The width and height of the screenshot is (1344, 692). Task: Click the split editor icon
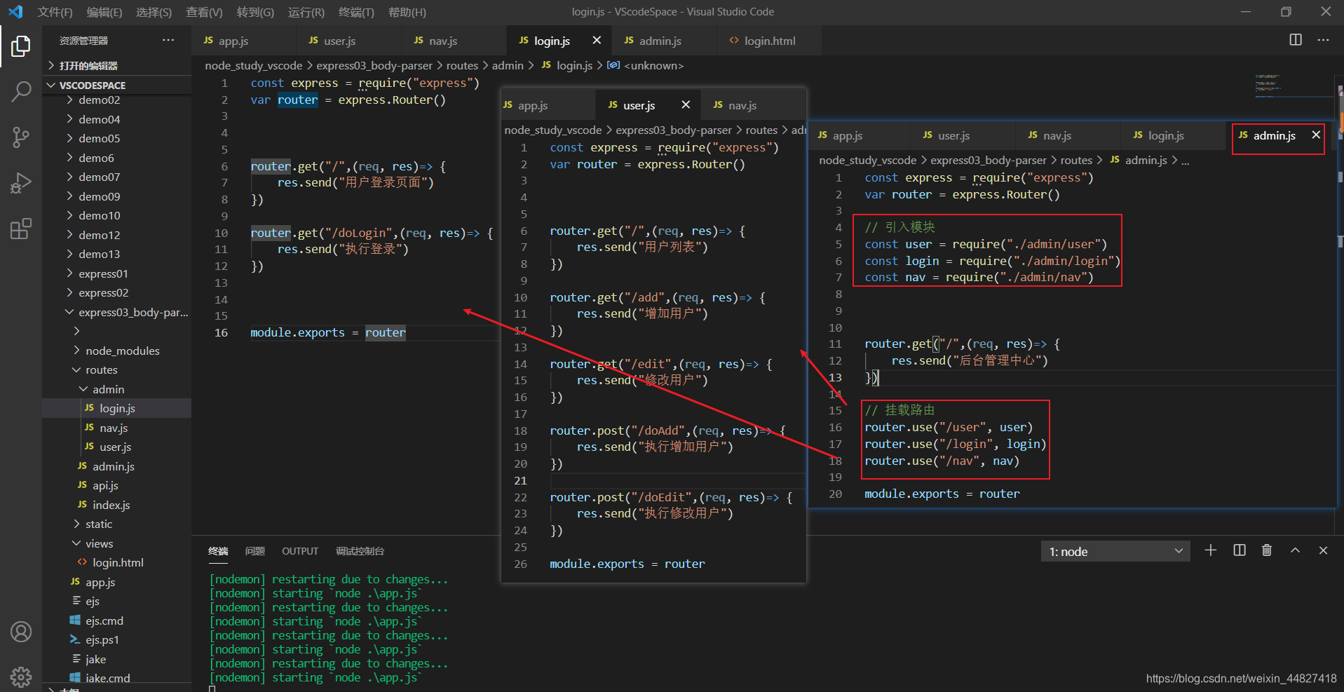pyautogui.click(x=1296, y=40)
